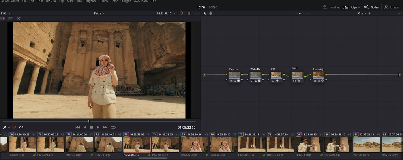Open the Edit menu

coord(32,1)
